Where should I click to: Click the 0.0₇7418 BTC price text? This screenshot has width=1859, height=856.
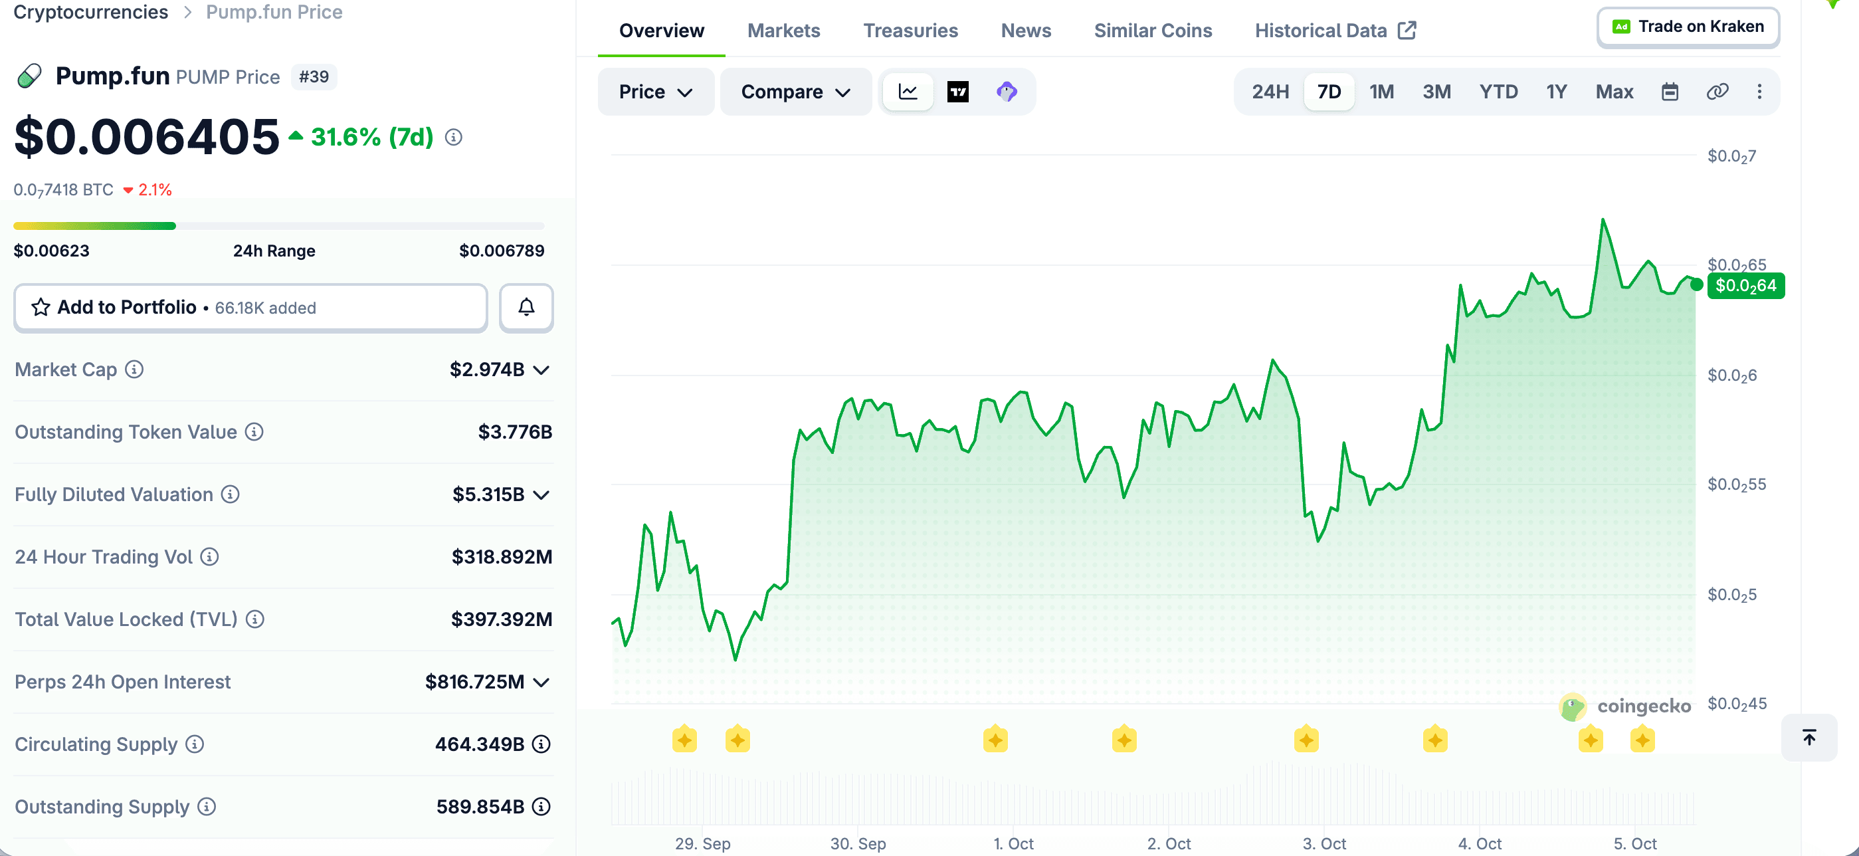pyautogui.click(x=64, y=190)
